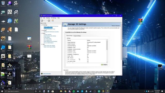Select the Uplay swirl desktop icon
This screenshot has width=165, height=93.
(x=10, y=21)
